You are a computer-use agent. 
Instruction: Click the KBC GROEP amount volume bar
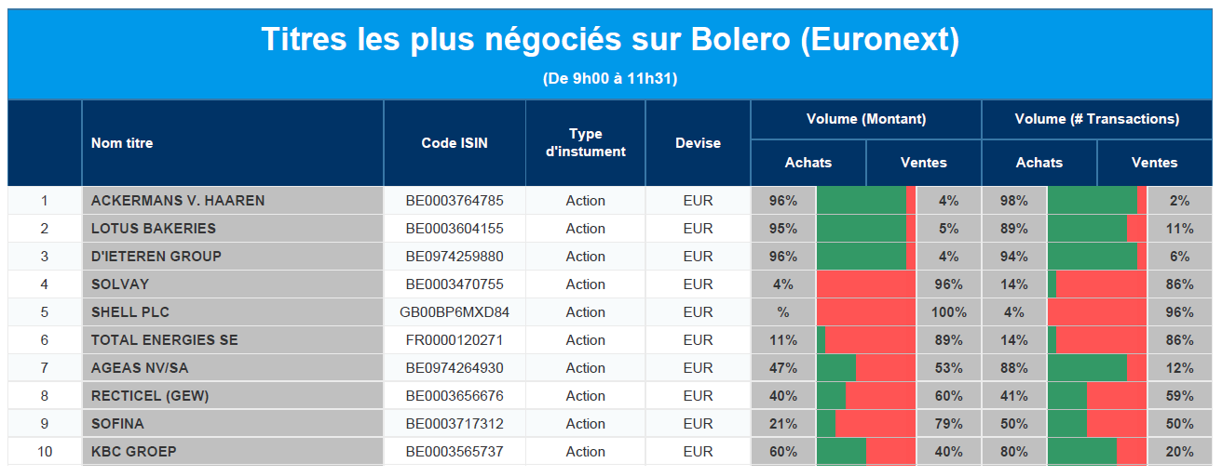866,452
